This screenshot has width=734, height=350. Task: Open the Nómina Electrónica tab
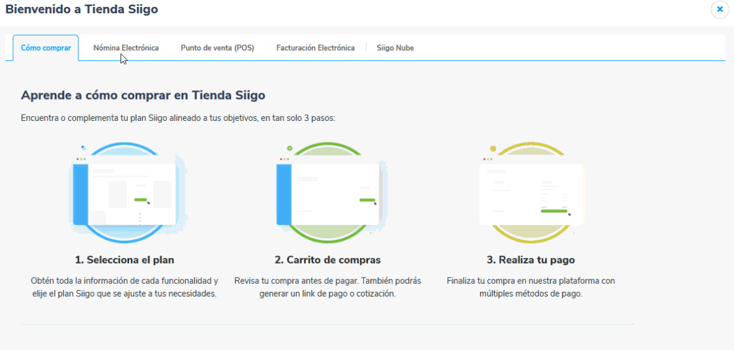click(126, 48)
